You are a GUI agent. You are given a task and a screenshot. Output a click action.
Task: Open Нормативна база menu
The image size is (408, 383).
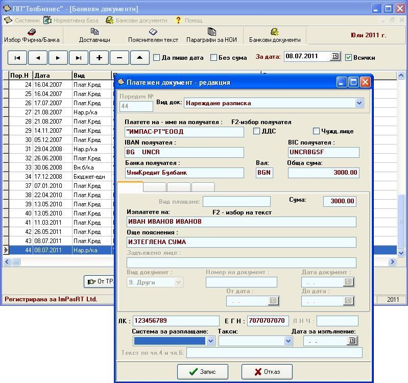coord(76,20)
